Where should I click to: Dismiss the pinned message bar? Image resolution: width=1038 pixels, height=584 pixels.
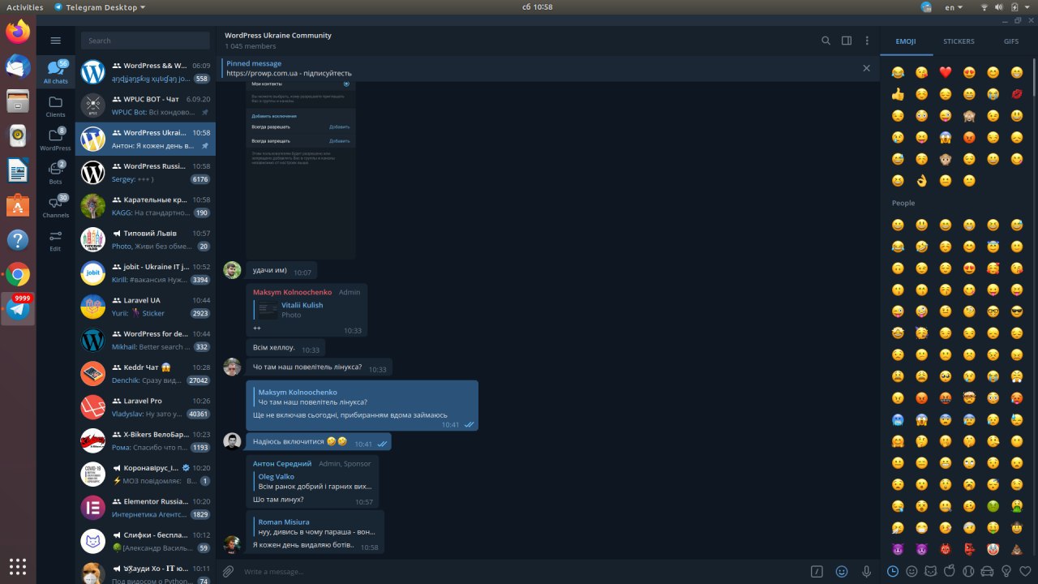pos(866,68)
